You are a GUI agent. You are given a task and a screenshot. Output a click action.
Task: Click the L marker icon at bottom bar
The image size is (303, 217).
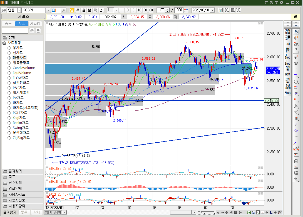point(271,213)
